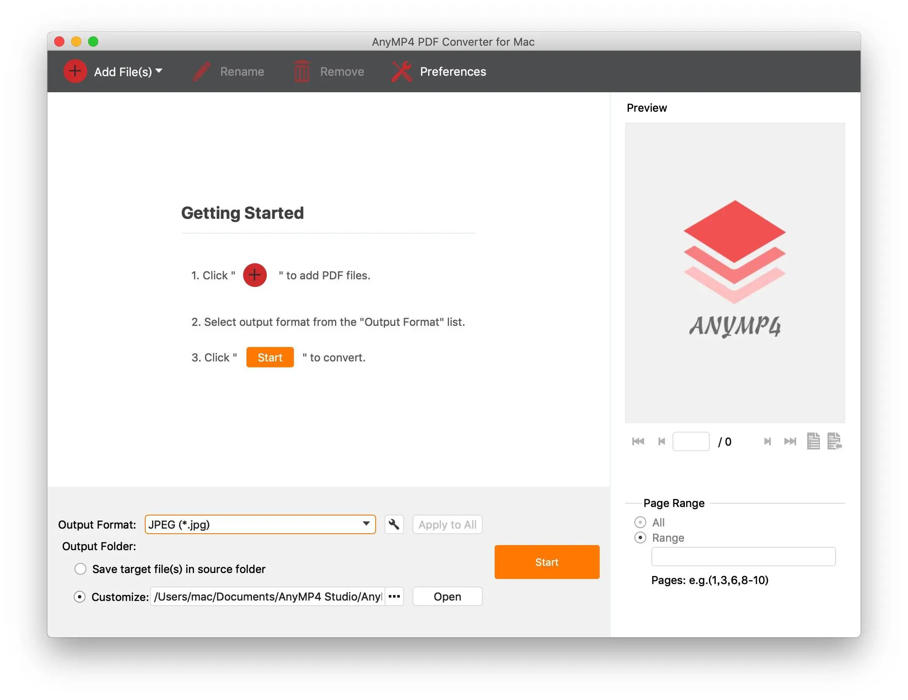Click the Rename pencil icon
Image resolution: width=908 pixels, height=700 pixels.
click(202, 71)
